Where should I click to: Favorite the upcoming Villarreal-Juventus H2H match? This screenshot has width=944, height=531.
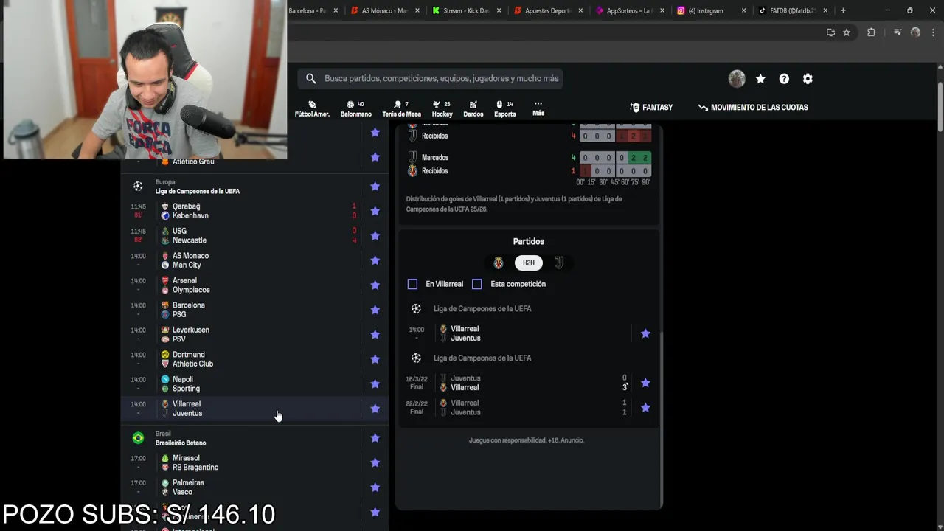(x=645, y=334)
